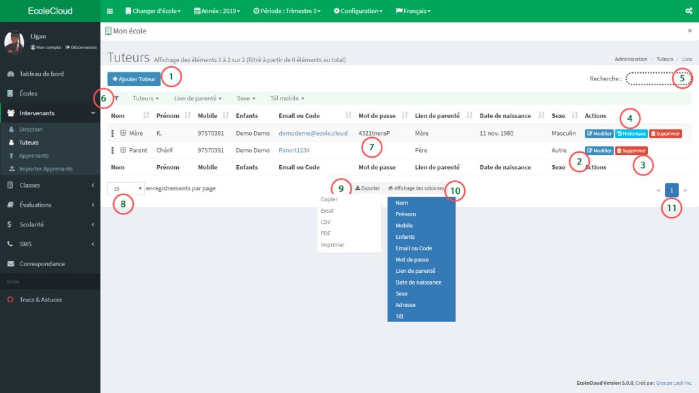This screenshot has height=393, width=699.
Task: Click the Modifier button for Mère
Action: (599, 134)
